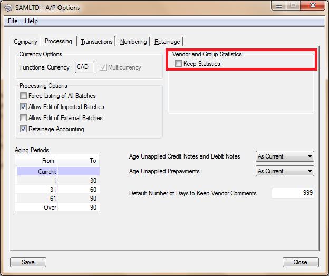Screen dimensions: 329x276
Task: Open the Age Unapplied Prepayments dropdown
Action: pyautogui.click(x=285, y=171)
